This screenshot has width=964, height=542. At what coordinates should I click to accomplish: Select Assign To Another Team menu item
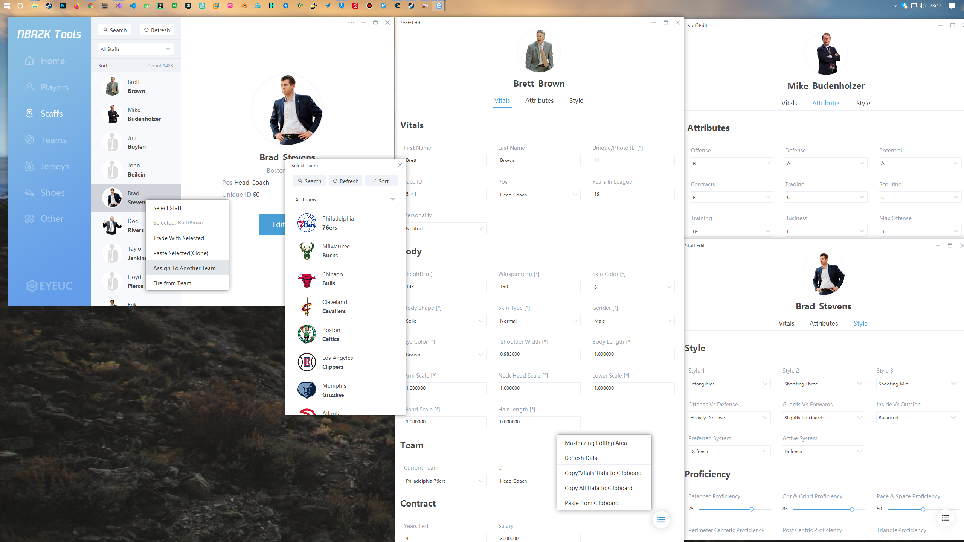click(x=185, y=268)
